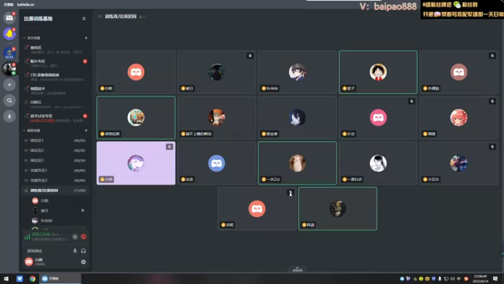Select the purple highlighted member tile
Screen dimensions: 504x284
point(136,163)
